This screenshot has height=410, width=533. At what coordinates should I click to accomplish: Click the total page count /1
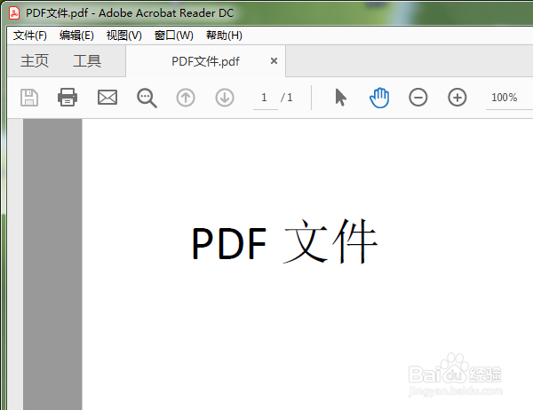point(287,98)
